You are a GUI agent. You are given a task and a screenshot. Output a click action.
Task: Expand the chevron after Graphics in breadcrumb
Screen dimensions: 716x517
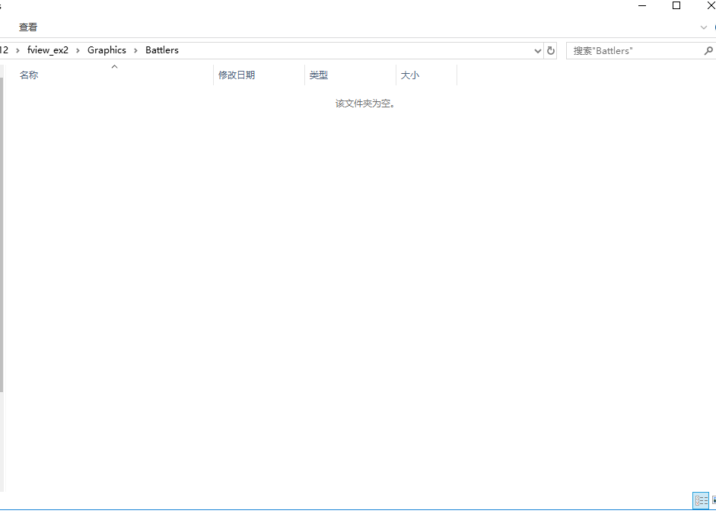(135, 50)
